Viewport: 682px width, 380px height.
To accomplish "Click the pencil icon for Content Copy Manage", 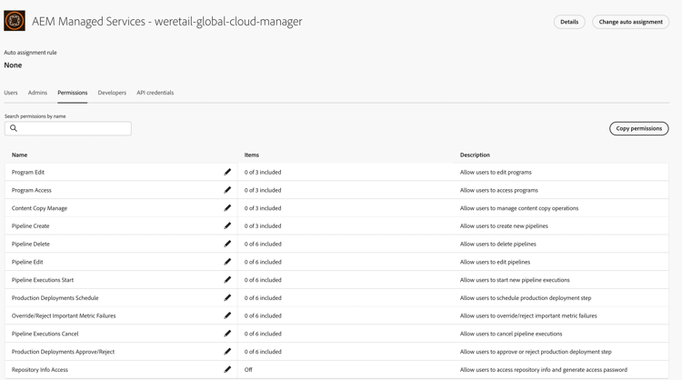I will pos(227,208).
